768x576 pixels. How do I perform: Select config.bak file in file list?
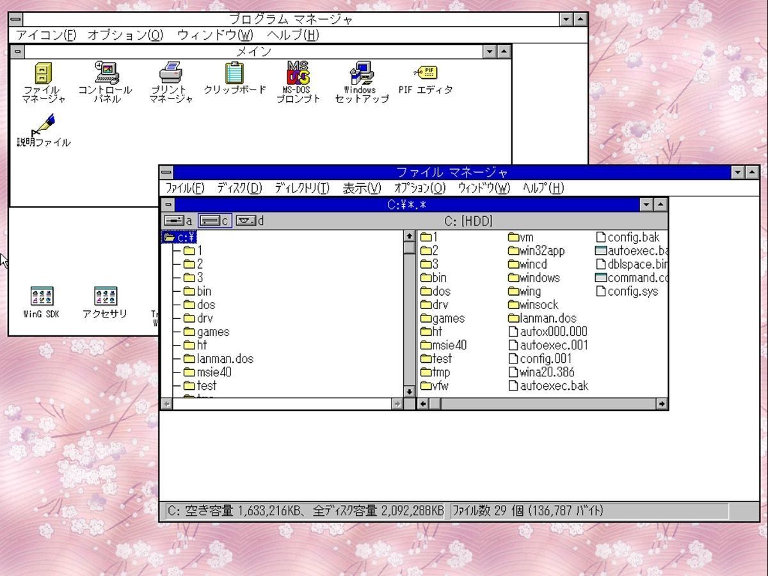(627, 237)
